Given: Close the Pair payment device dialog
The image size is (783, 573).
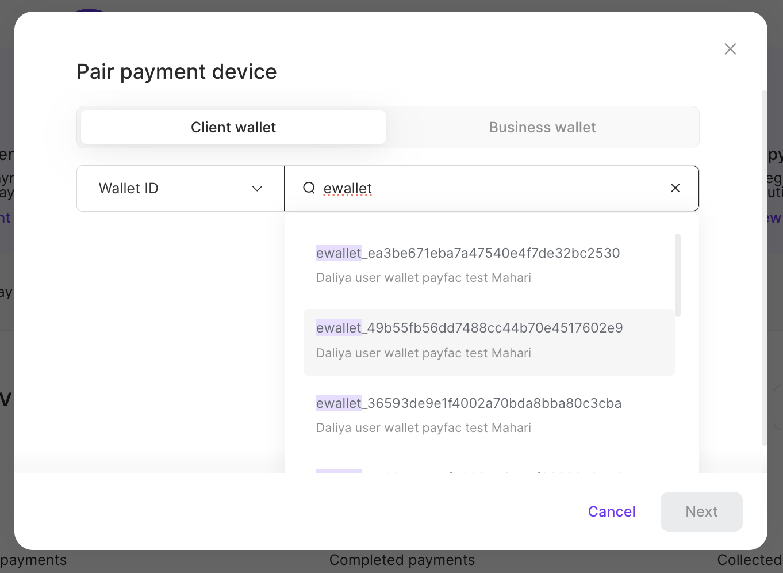Looking at the screenshot, I should click(730, 49).
